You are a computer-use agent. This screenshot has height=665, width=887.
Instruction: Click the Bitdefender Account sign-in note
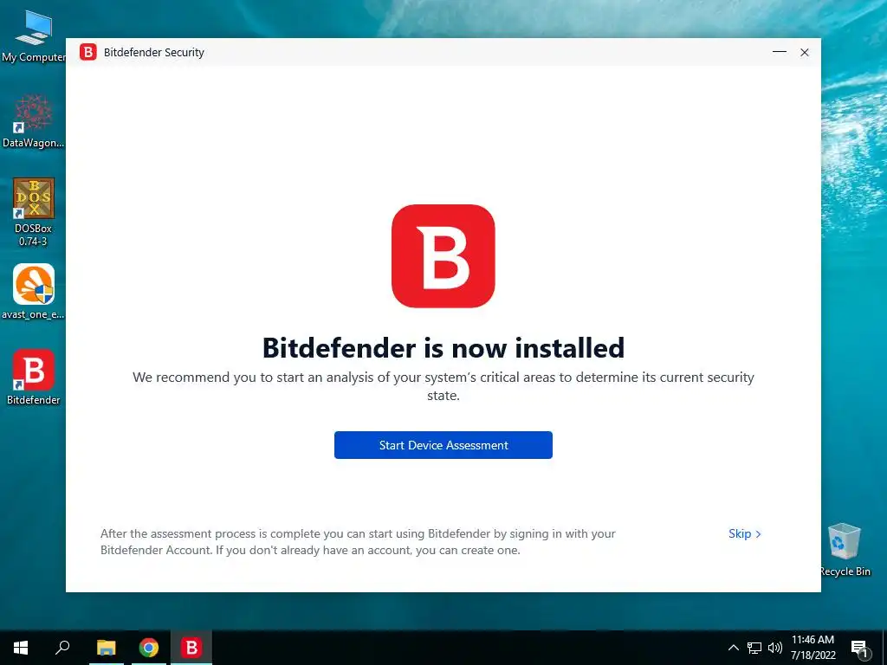pyautogui.click(x=358, y=542)
